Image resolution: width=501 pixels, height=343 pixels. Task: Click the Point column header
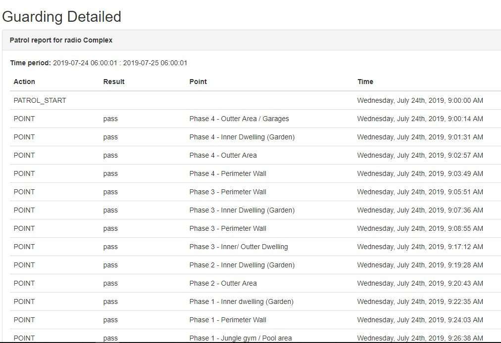[x=198, y=82]
